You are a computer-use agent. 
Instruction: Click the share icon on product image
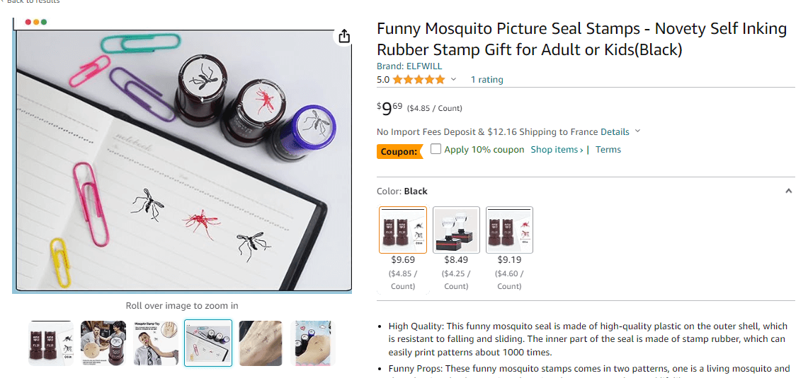[x=343, y=37]
